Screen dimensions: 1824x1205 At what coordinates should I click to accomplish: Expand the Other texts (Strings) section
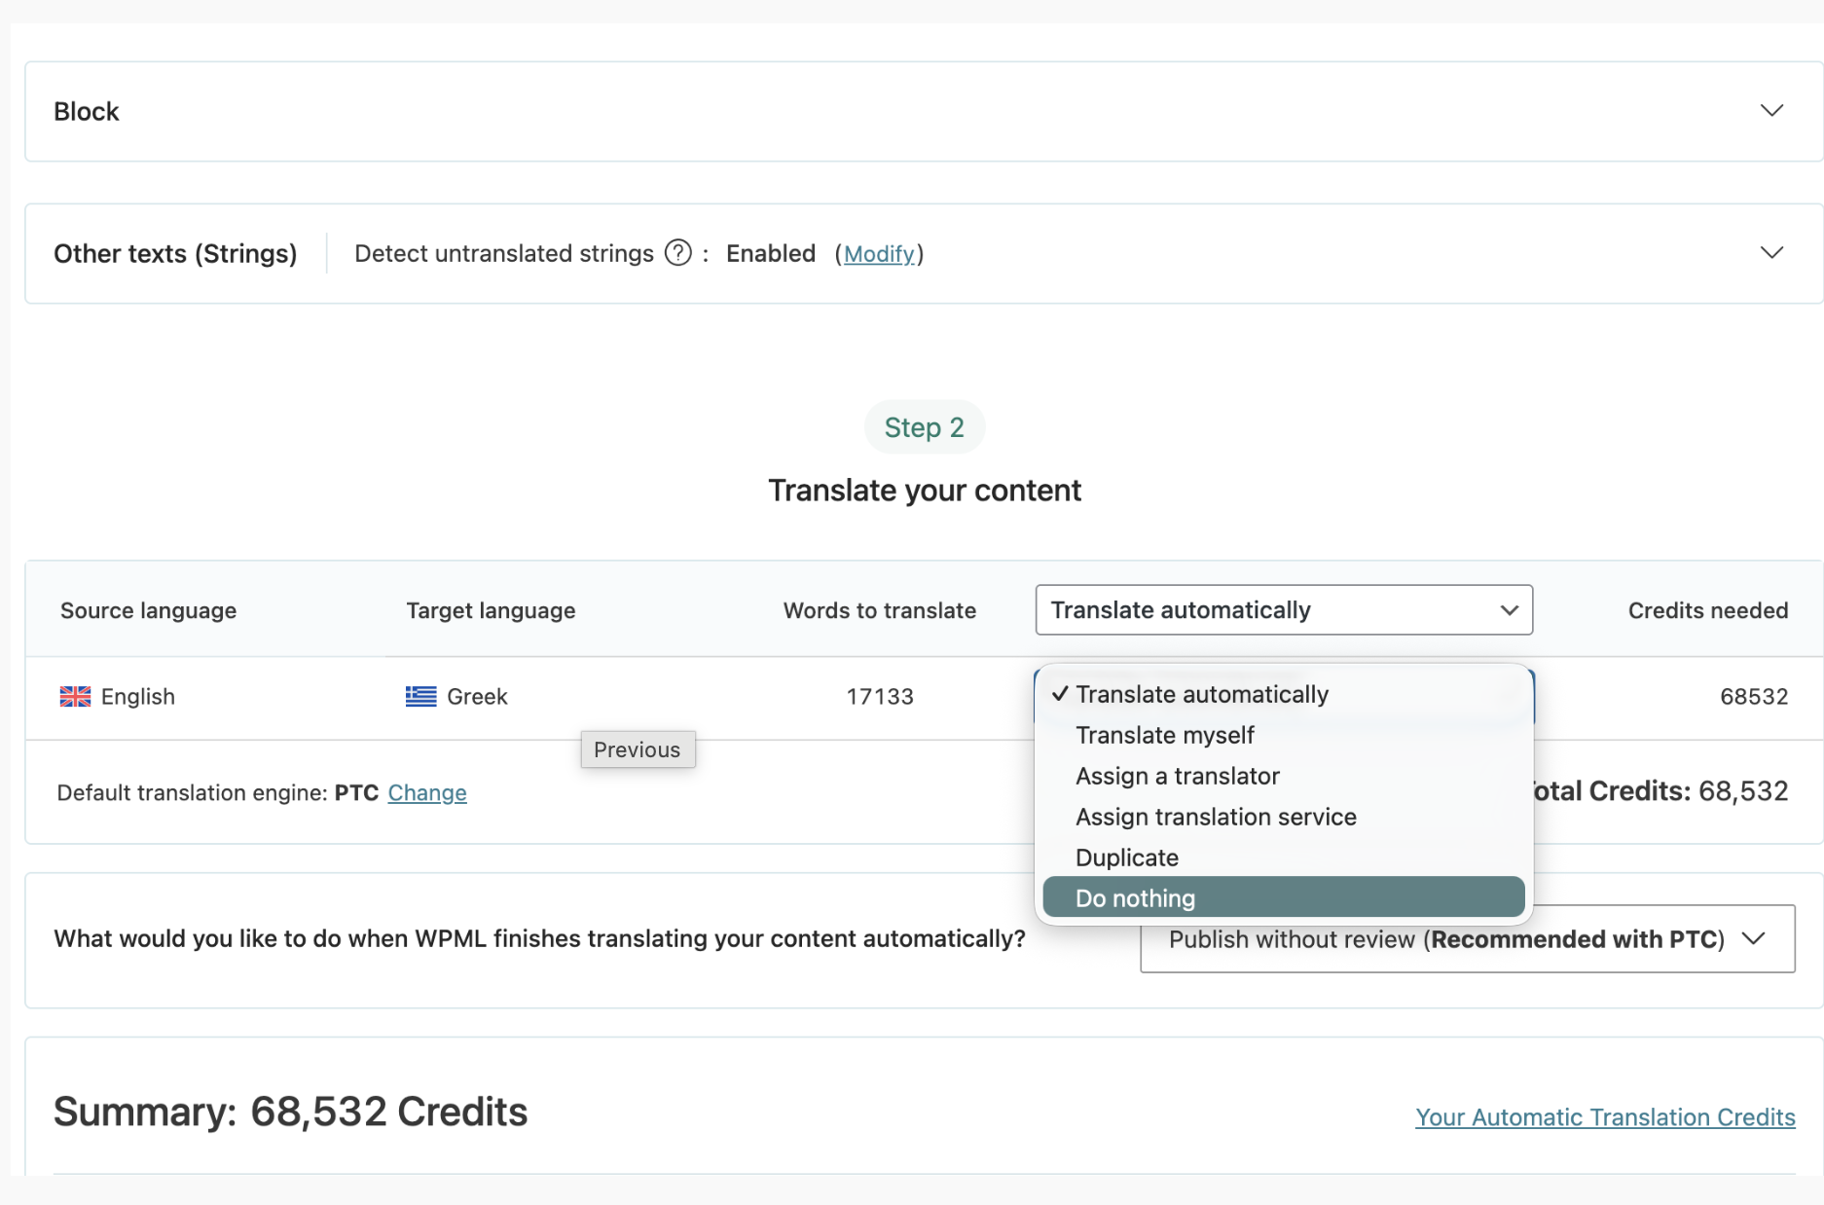click(x=1771, y=253)
